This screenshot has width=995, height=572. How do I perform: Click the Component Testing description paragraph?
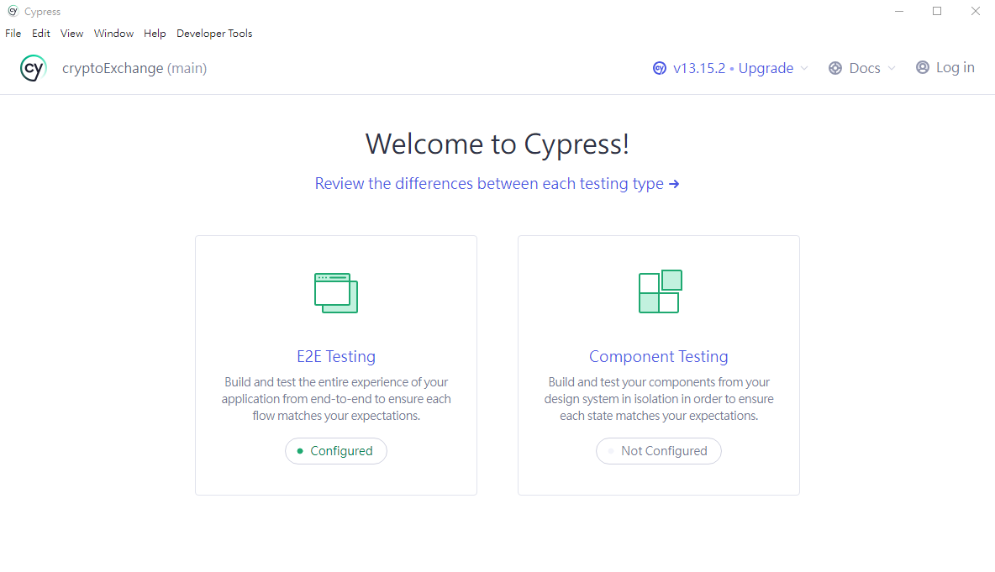659,399
